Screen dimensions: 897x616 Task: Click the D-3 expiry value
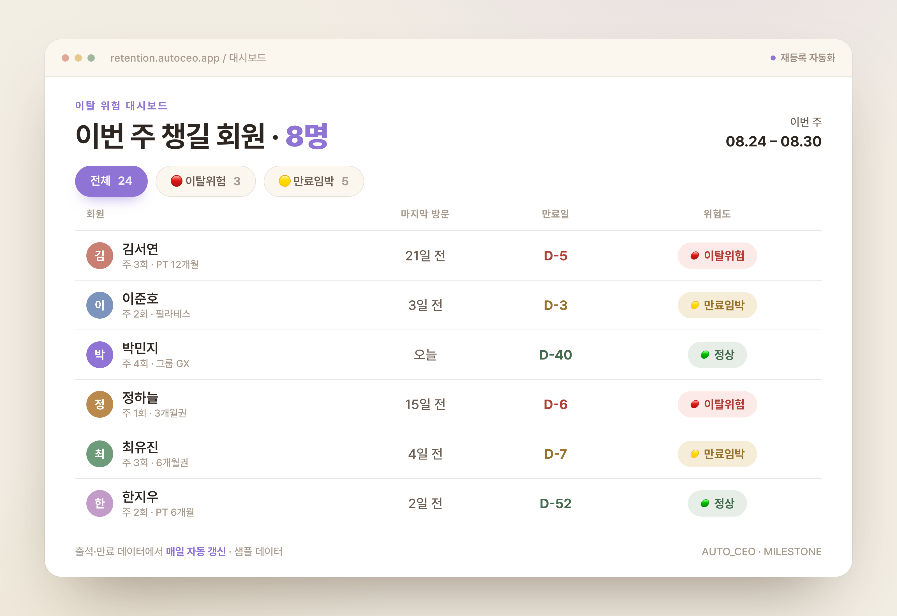[x=556, y=305]
